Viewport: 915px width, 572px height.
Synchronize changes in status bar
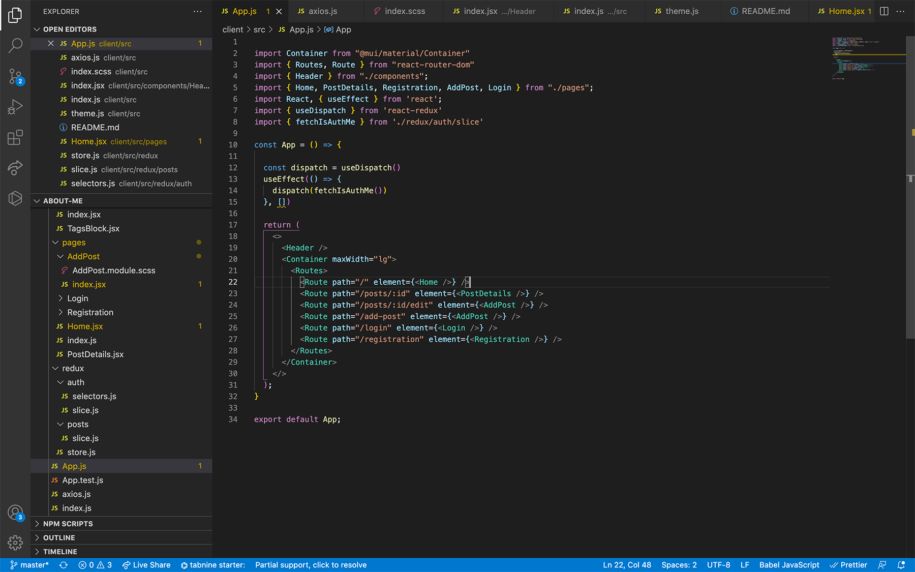[64, 565]
